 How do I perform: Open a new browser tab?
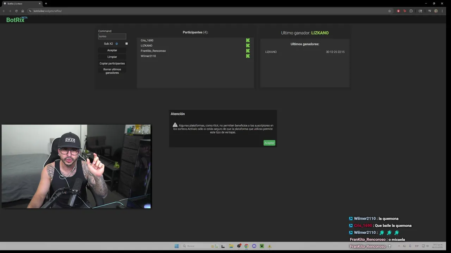46,4
